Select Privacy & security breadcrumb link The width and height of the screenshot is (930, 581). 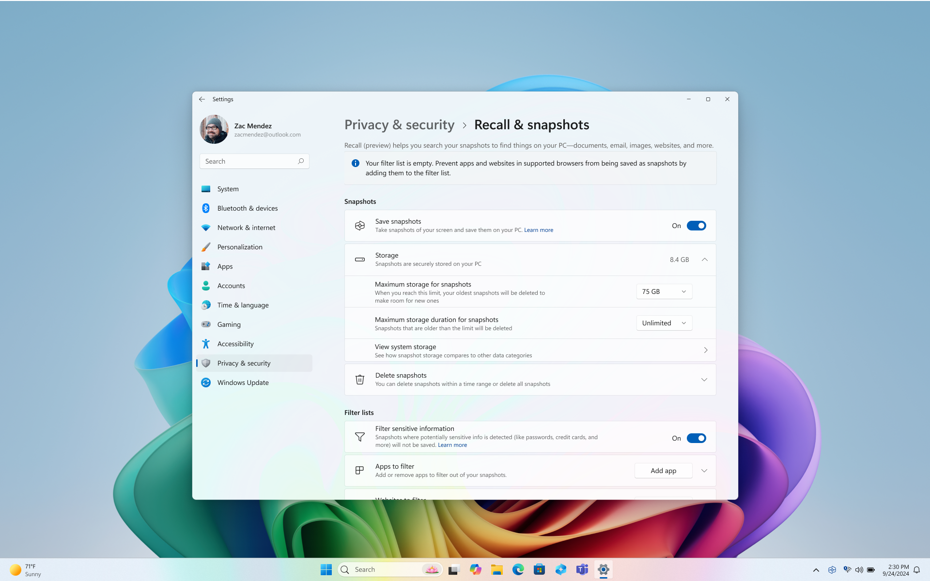[x=399, y=124]
